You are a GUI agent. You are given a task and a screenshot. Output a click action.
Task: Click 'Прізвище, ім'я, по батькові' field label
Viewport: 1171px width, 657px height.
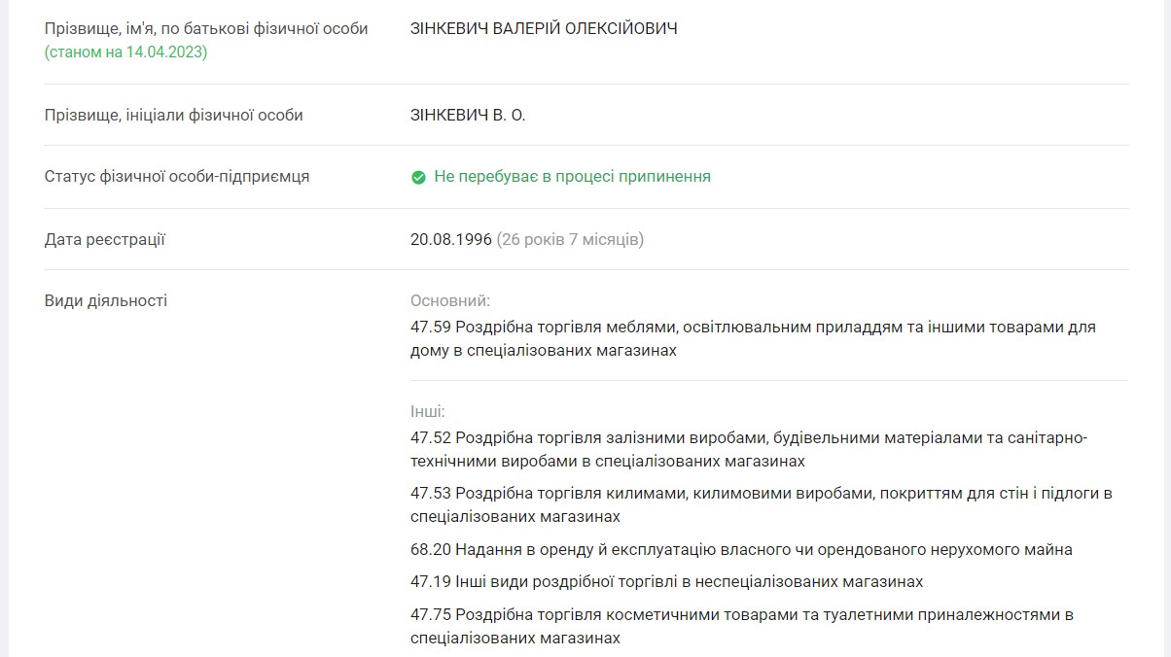pyautogui.click(x=206, y=29)
